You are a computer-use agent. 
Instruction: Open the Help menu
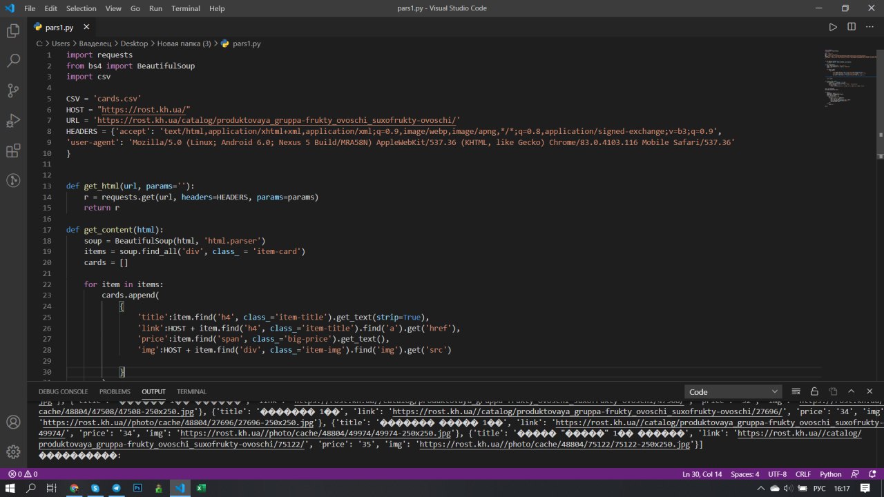click(x=217, y=8)
